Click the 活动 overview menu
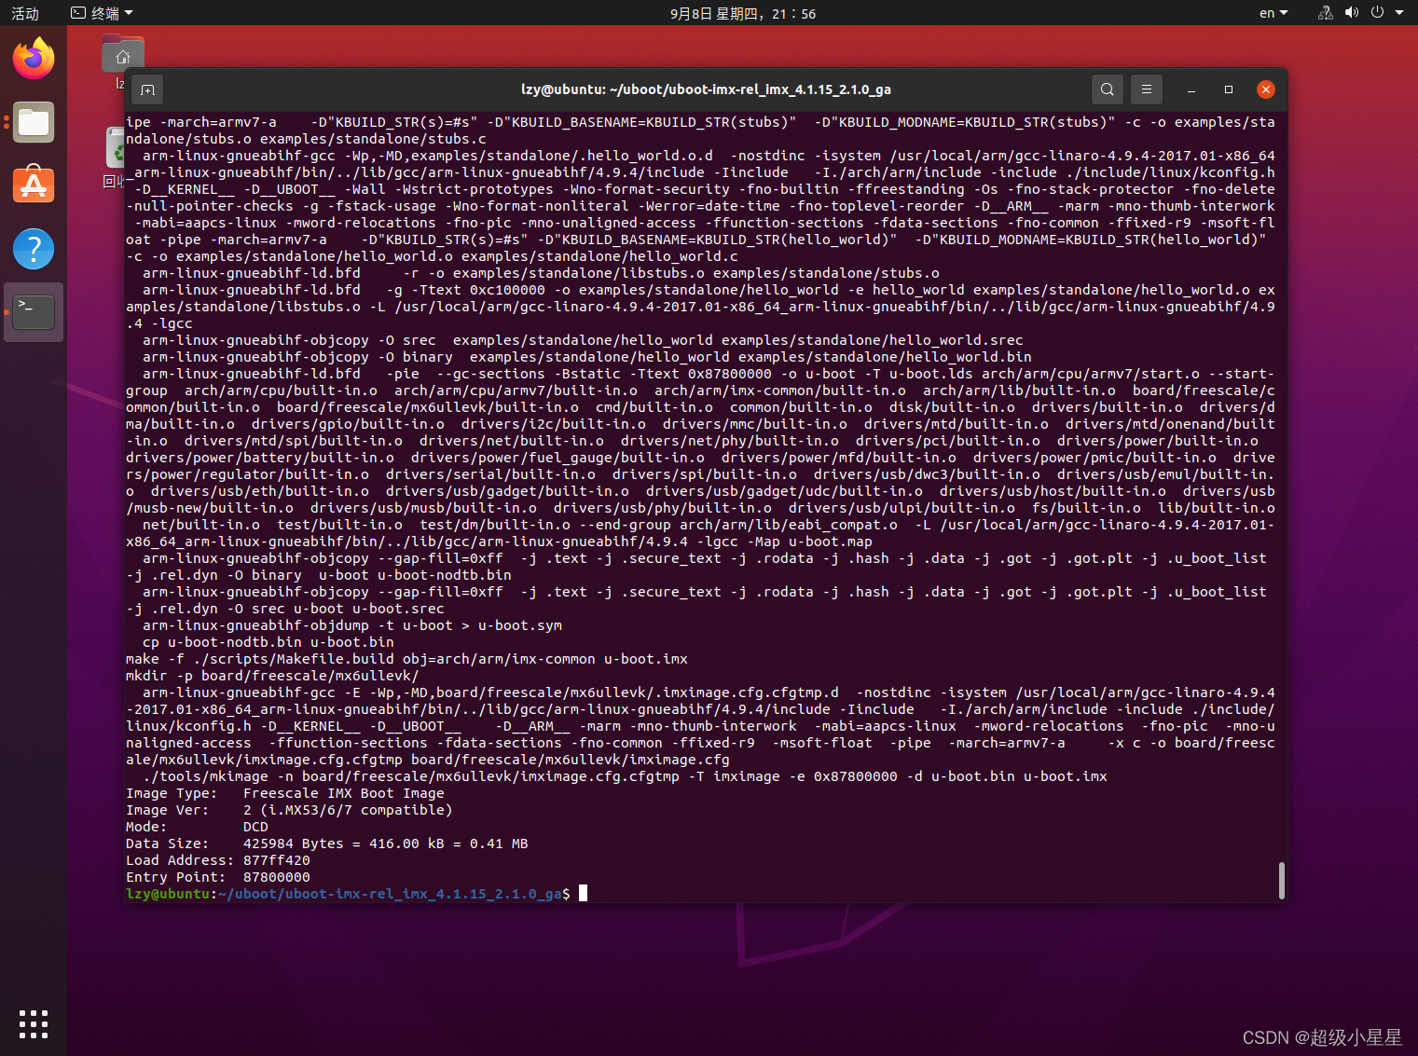The image size is (1418, 1056). (23, 13)
